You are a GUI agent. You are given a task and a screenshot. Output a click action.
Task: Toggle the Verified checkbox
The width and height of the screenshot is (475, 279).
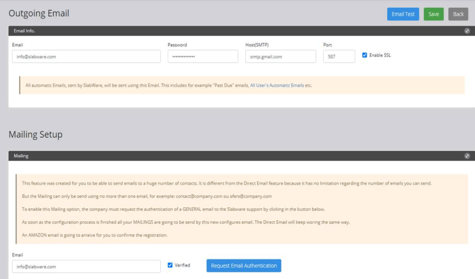point(170,265)
